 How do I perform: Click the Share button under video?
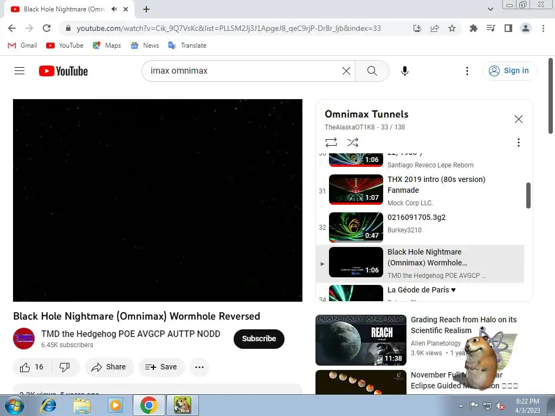pyautogui.click(x=109, y=367)
